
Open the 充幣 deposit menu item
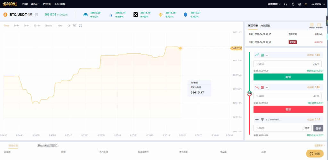coord(25,4)
